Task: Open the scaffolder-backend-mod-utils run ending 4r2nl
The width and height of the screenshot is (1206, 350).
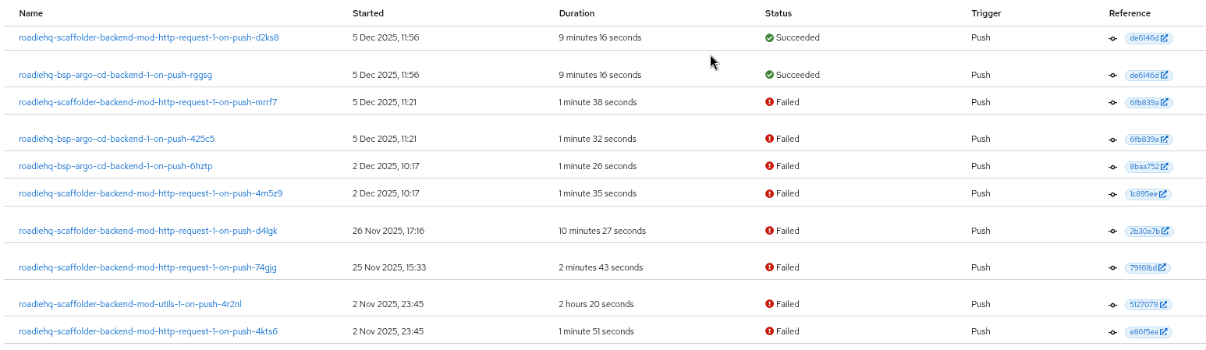Action: [x=129, y=304]
